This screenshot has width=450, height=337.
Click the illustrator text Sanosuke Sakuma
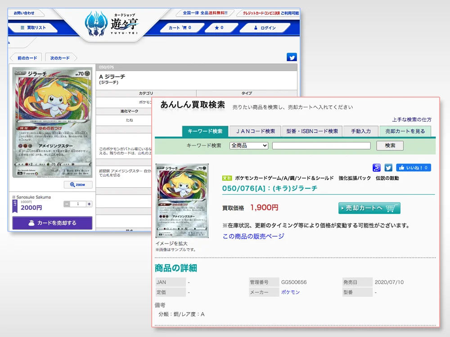pos(34,197)
